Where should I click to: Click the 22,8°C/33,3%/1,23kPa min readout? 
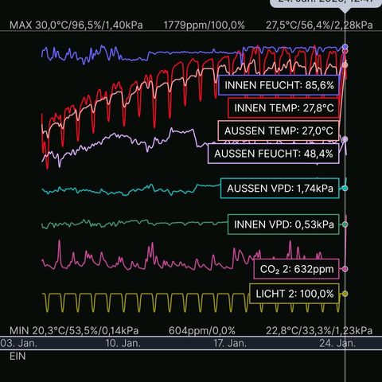click(319, 330)
